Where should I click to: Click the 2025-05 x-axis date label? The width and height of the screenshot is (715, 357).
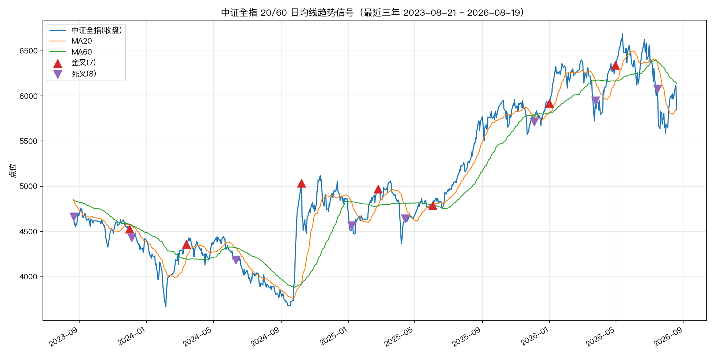[x=399, y=336]
